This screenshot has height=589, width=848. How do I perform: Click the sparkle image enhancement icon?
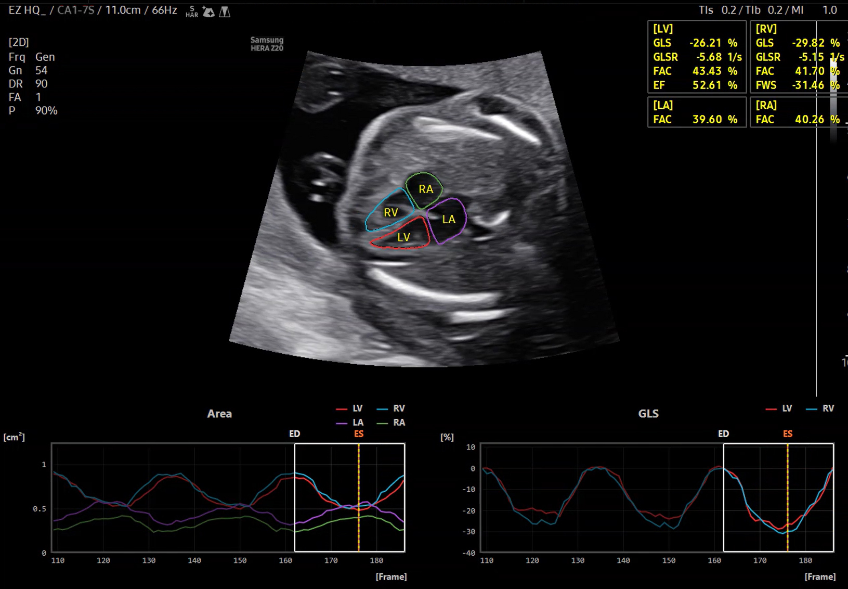coord(208,12)
